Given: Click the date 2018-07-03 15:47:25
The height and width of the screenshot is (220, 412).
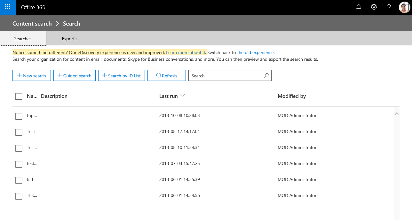Looking at the screenshot, I should tap(179, 163).
